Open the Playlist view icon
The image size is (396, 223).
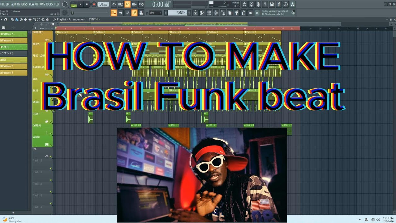click(195, 13)
